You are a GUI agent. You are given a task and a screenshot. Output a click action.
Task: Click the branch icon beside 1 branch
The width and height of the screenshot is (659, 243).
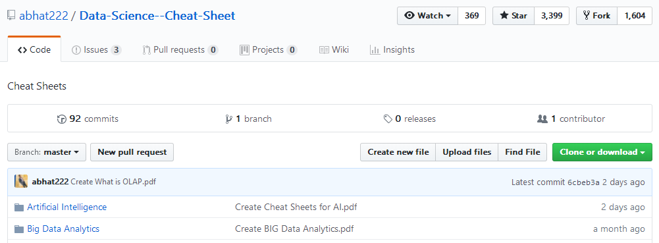[228, 119]
